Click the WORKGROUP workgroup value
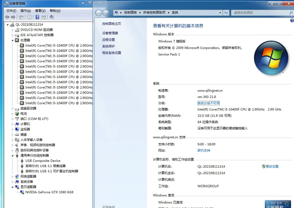Image resolution: width=294 pixels, height=208 pixels. pyautogui.click(x=208, y=186)
